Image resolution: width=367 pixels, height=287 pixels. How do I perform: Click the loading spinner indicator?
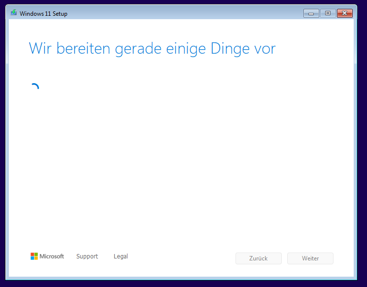pyautogui.click(x=34, y=87)
